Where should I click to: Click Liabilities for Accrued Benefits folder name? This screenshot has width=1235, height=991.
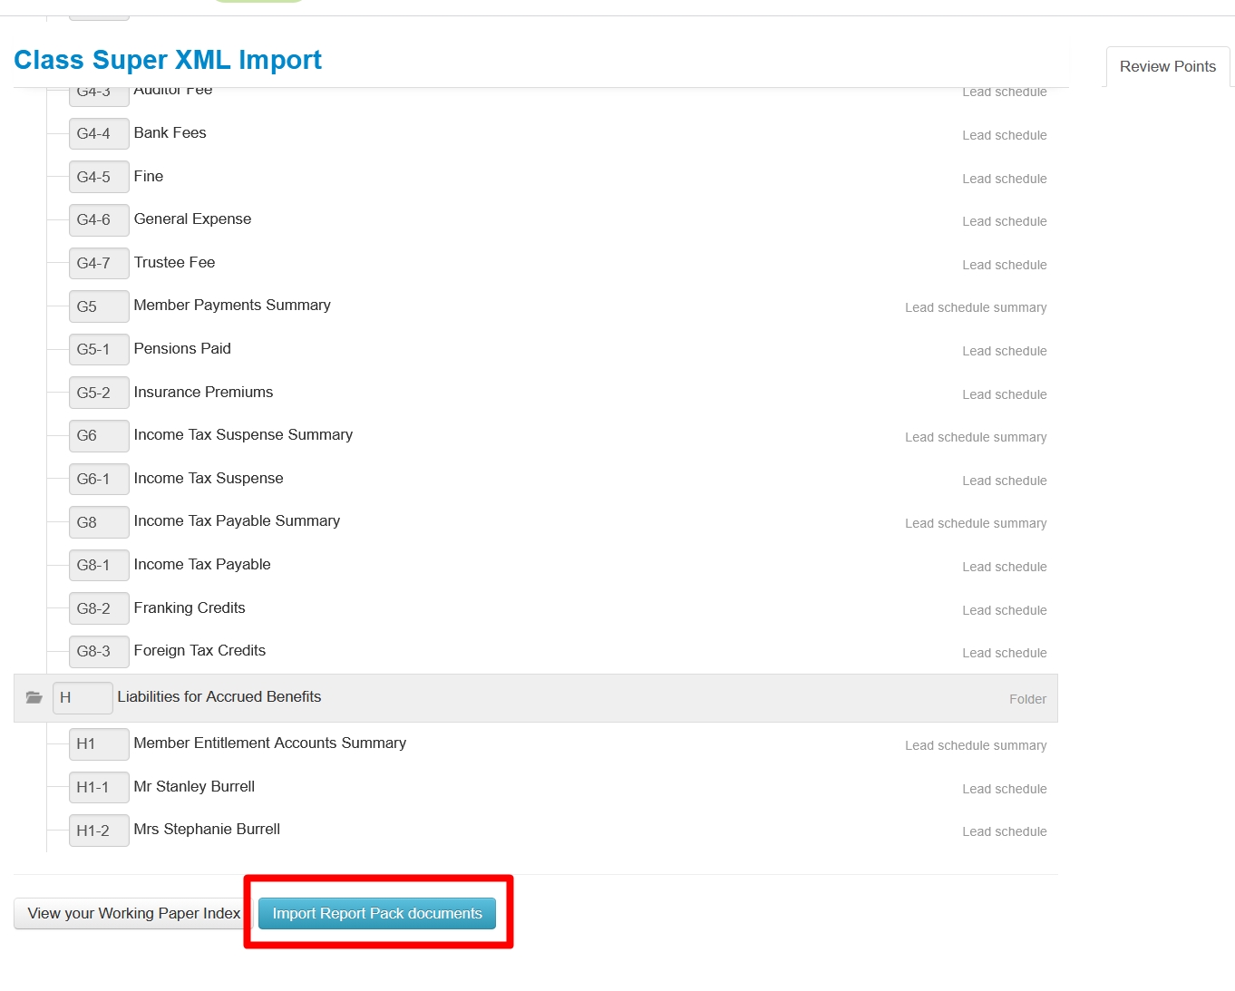coord(219,697)
